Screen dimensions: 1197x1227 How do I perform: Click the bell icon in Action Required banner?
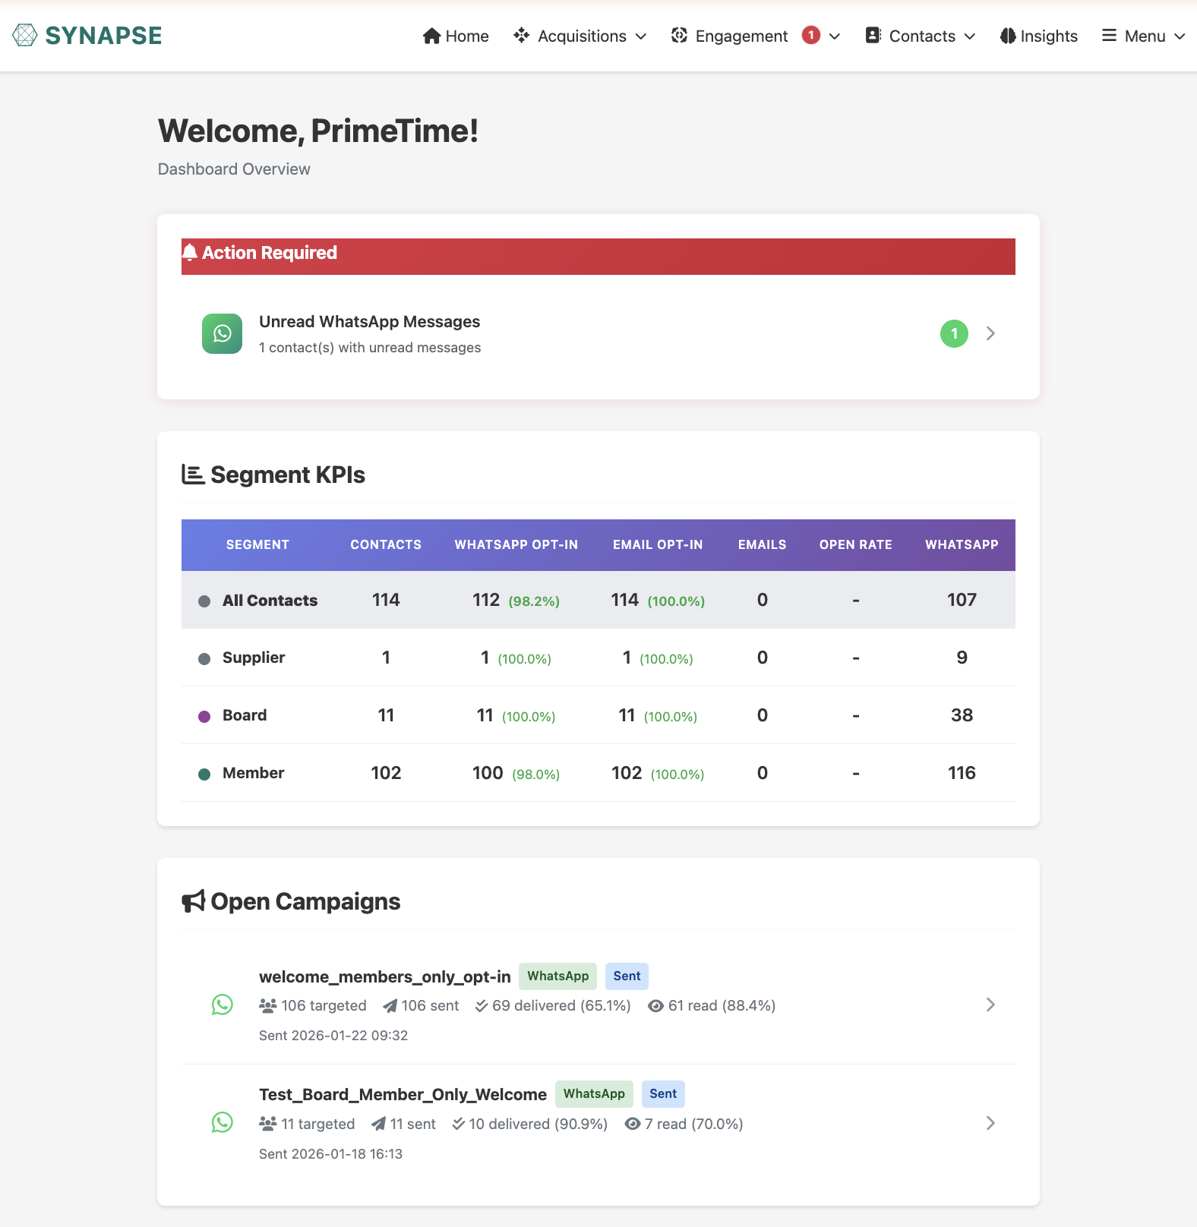[x=190, y=253]
